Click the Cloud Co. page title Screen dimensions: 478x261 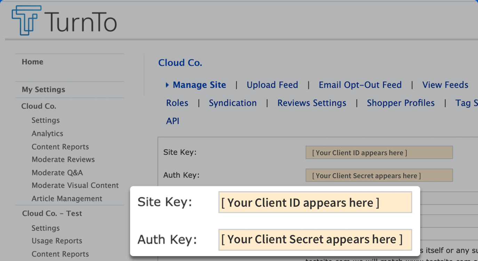[x=180, y=63]
